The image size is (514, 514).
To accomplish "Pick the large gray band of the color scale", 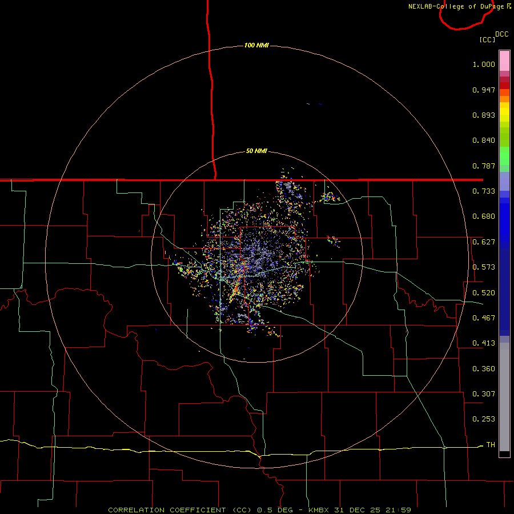I will pos(504,397).
